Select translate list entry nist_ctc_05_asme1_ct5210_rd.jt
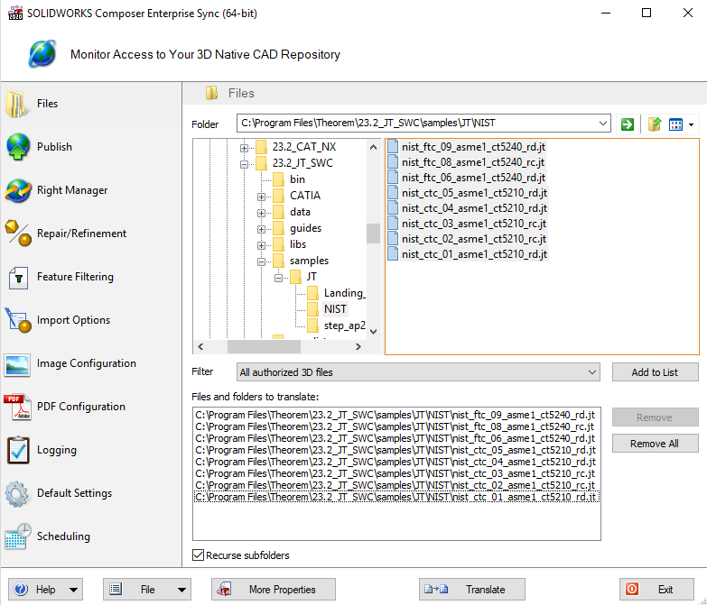The width and height of the screenshot is (707, 605). point(395,450)
